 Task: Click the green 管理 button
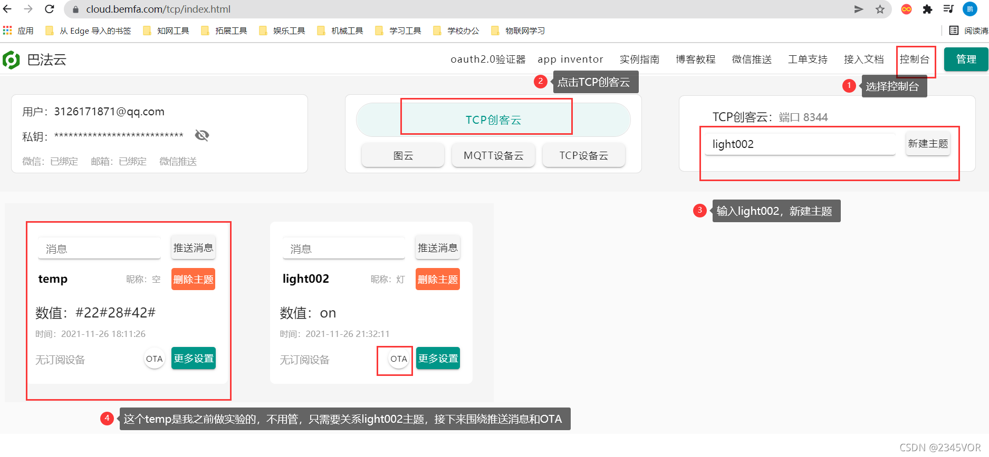[966, 59]
